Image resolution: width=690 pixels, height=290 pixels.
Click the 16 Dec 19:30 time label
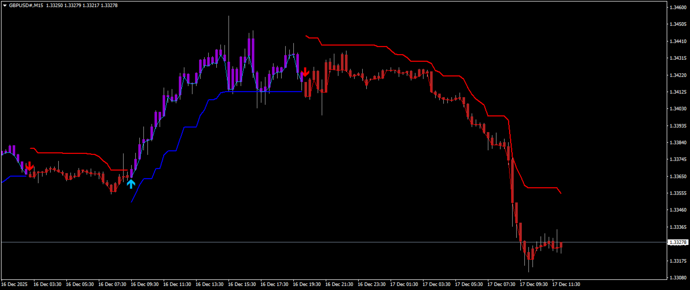307,284
